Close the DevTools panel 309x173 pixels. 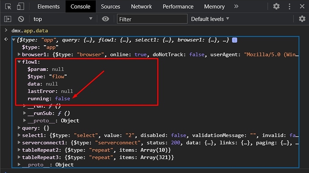302,6
